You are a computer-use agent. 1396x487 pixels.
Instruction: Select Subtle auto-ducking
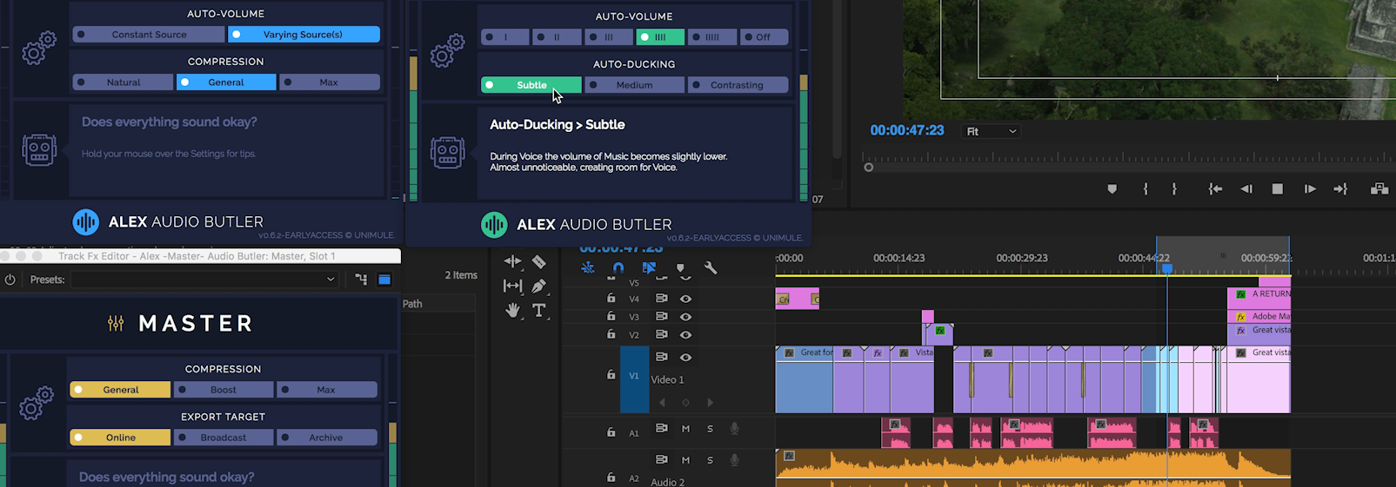point(531,85)
